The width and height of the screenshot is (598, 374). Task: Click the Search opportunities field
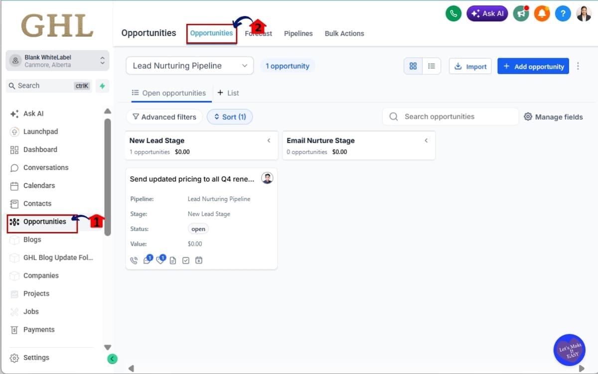450,117
